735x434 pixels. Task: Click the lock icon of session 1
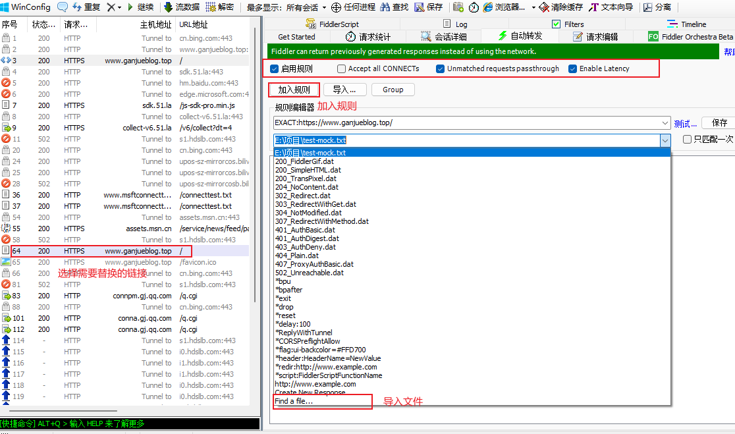[6, 38]
